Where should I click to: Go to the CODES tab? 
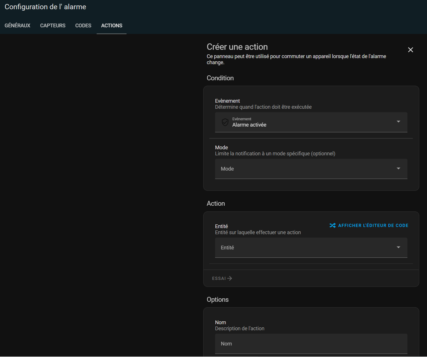(83, 26)
